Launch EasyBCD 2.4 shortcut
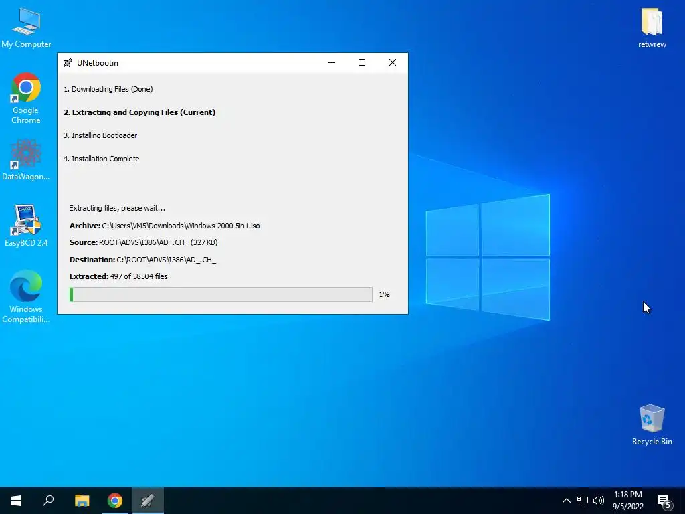This screenshot has height=514, width=685. (26, 226)
